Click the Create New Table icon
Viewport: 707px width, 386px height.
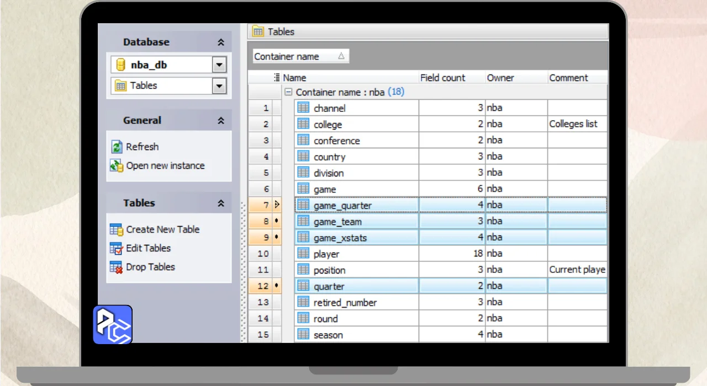click(x=117, y=229)
